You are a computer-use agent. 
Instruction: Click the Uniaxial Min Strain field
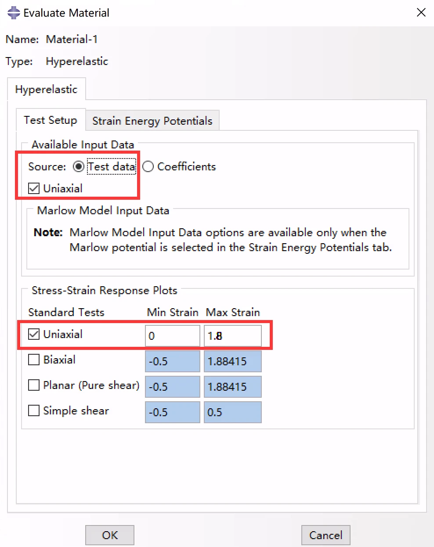click(x=172, y=336)
